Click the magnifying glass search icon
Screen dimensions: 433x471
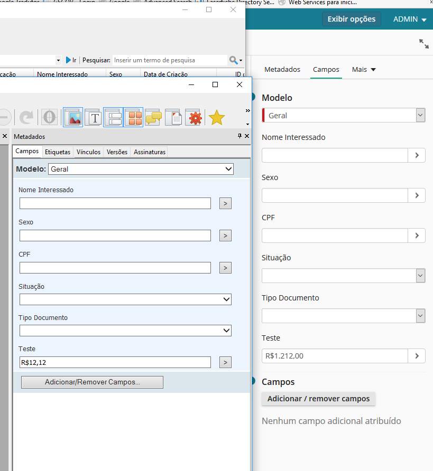[x=233, y=60]
